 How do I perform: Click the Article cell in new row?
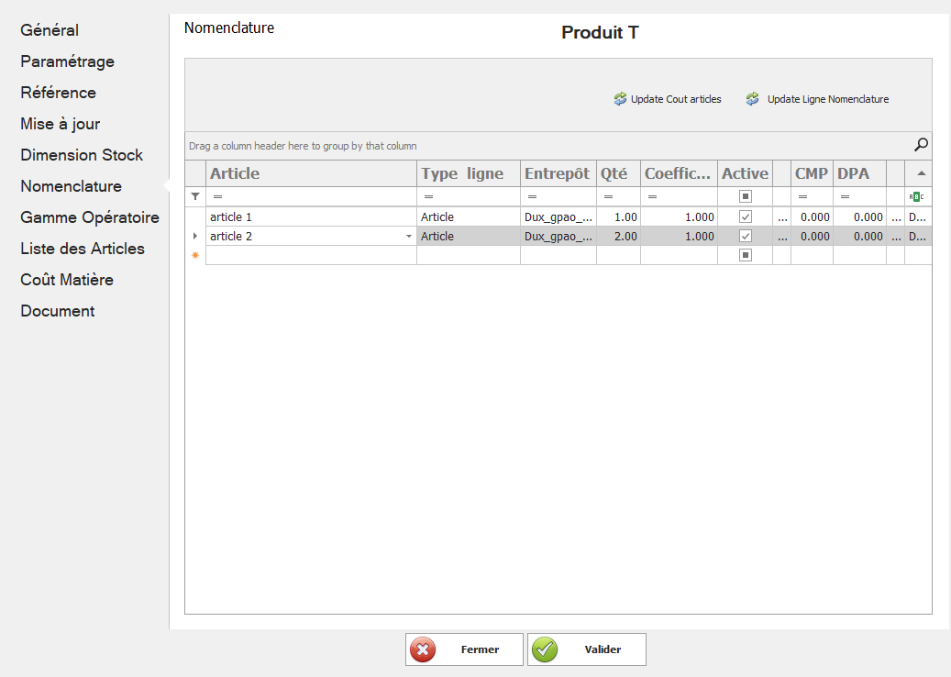click(310, 255)
